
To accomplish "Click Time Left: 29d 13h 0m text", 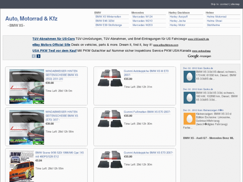I will [59, 91].
